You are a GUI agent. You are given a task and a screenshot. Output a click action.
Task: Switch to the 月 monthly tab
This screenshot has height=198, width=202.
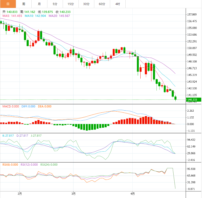40,4
